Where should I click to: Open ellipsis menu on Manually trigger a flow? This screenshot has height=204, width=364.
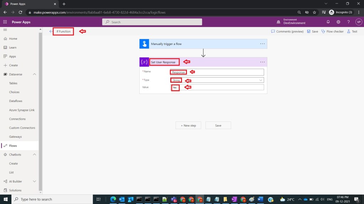tap(262, 44)
